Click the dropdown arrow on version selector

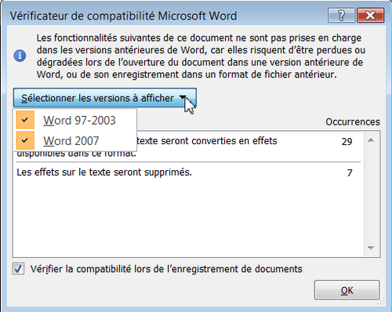183,98
